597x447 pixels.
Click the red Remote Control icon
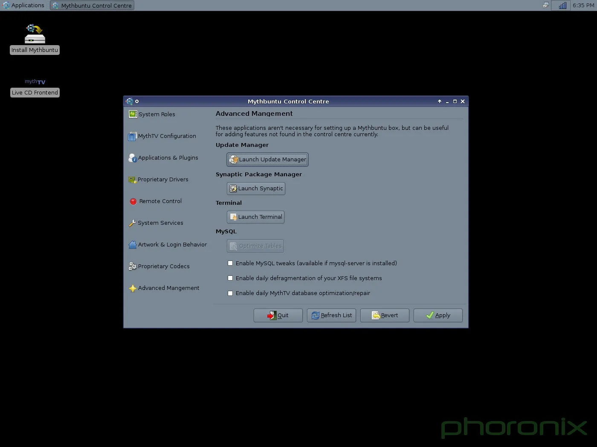[133, 201]
